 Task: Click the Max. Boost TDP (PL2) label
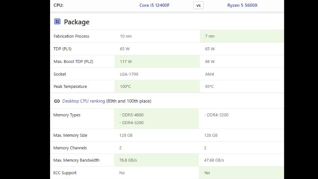[x=74, y=62]
